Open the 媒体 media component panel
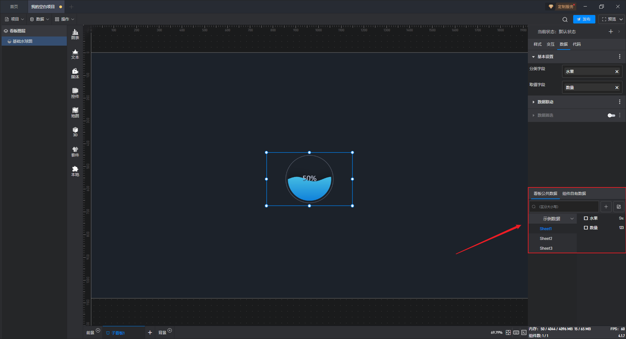Image resolution: width=626 pixels, height=339 pixels. (x=75, y=73)
